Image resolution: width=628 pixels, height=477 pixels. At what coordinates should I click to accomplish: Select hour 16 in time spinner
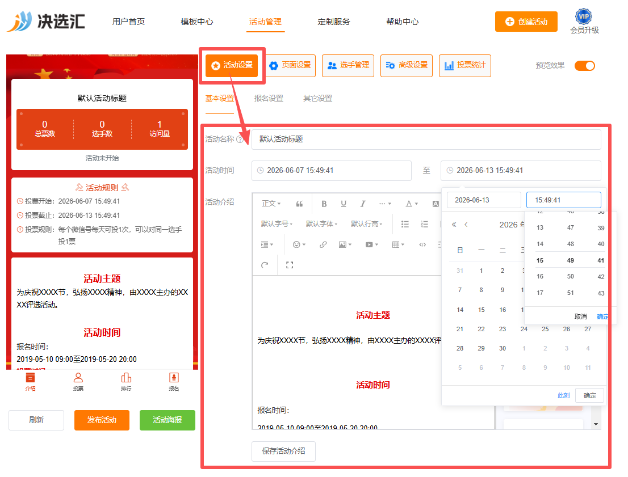click(x=540, y=277)
